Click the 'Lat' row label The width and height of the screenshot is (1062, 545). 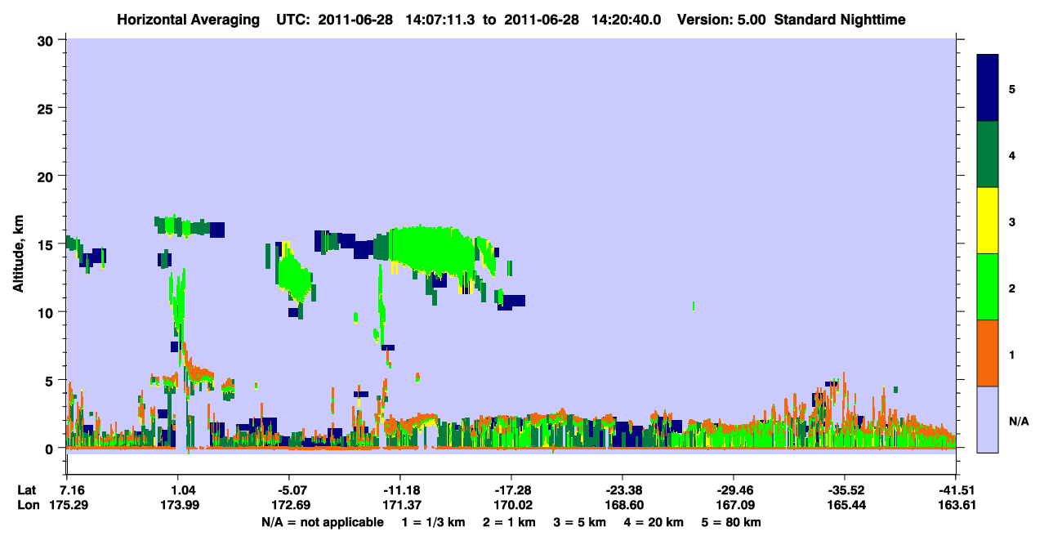pyautogui.click(x=27, y=490)
